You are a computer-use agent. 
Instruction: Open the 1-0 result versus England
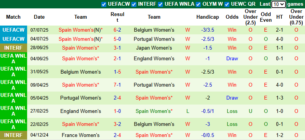click(x=117, y=111)
